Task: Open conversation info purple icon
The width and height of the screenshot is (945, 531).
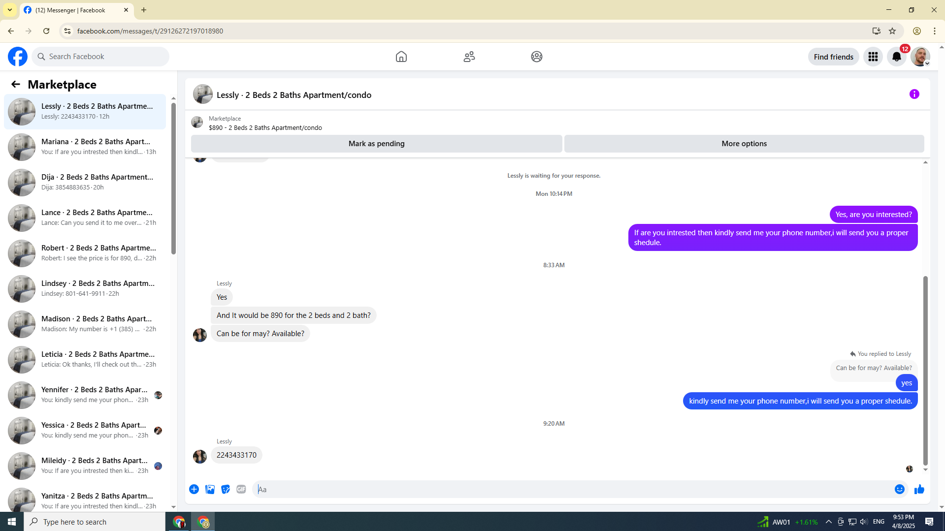Action: click(914, 94)
